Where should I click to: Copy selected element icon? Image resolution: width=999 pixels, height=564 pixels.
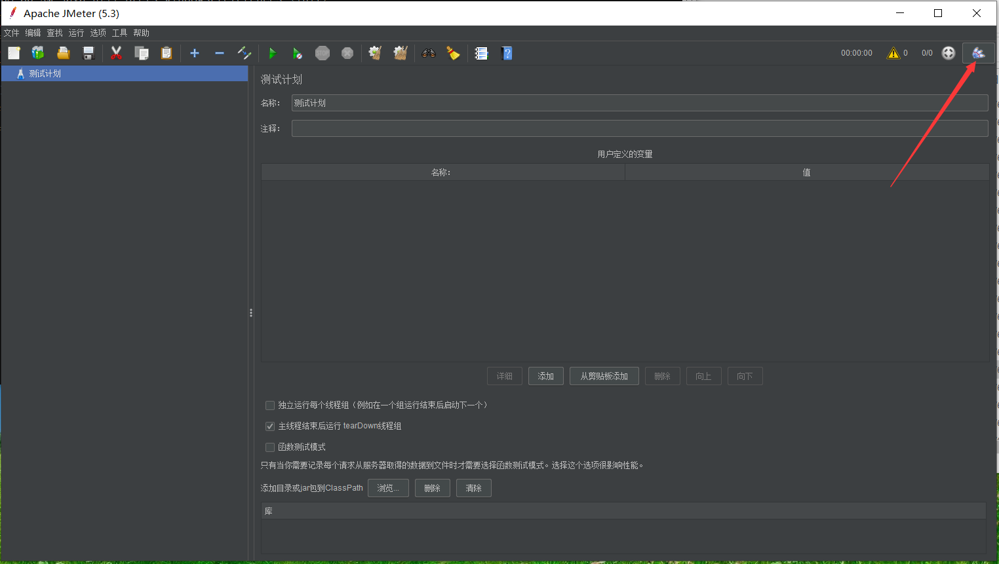(x=141, y=53)
